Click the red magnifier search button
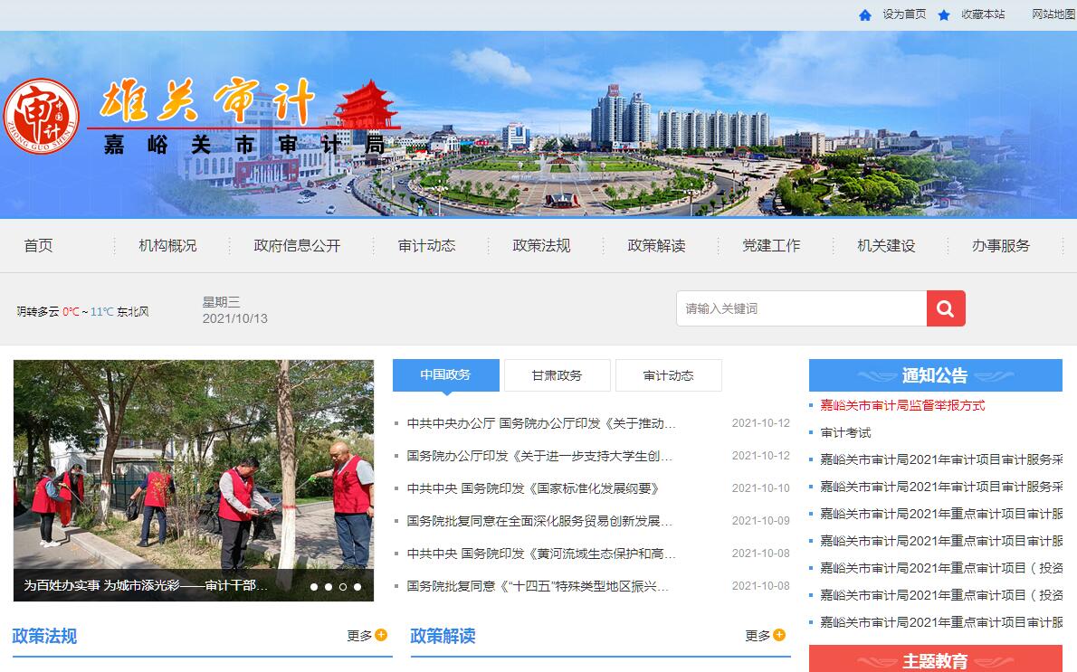 point(946,308)
